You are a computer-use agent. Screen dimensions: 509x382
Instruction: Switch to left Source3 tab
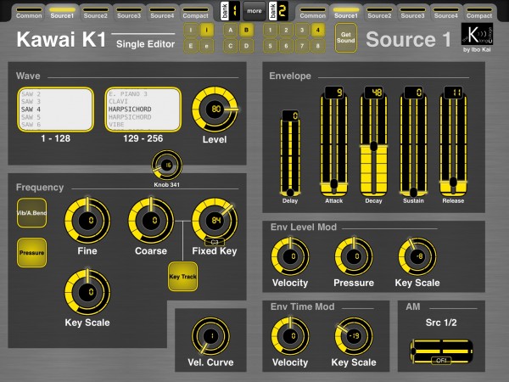coord(129,13)
